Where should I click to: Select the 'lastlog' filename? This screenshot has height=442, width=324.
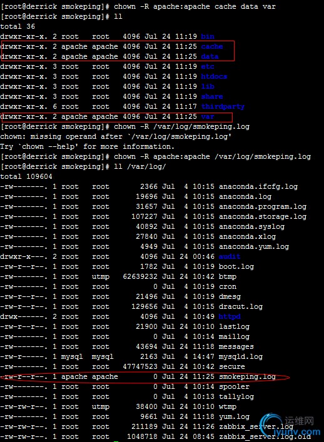(234, 327)
